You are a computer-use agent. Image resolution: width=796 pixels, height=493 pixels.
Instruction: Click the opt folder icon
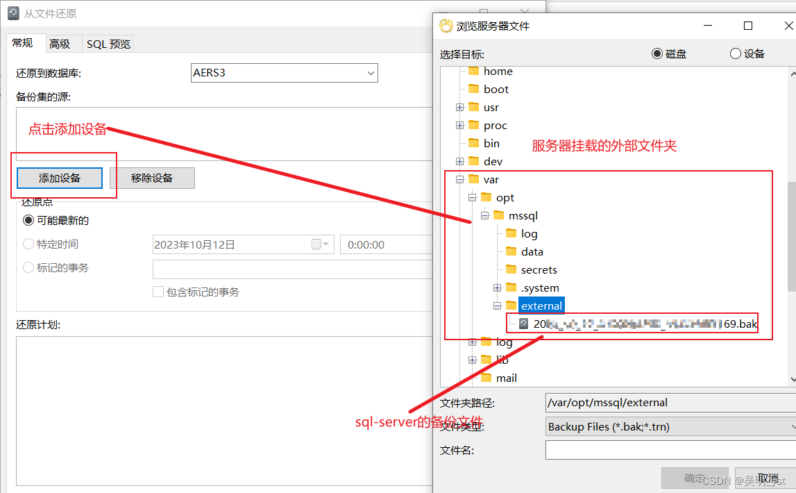click(x=486, y=197)
